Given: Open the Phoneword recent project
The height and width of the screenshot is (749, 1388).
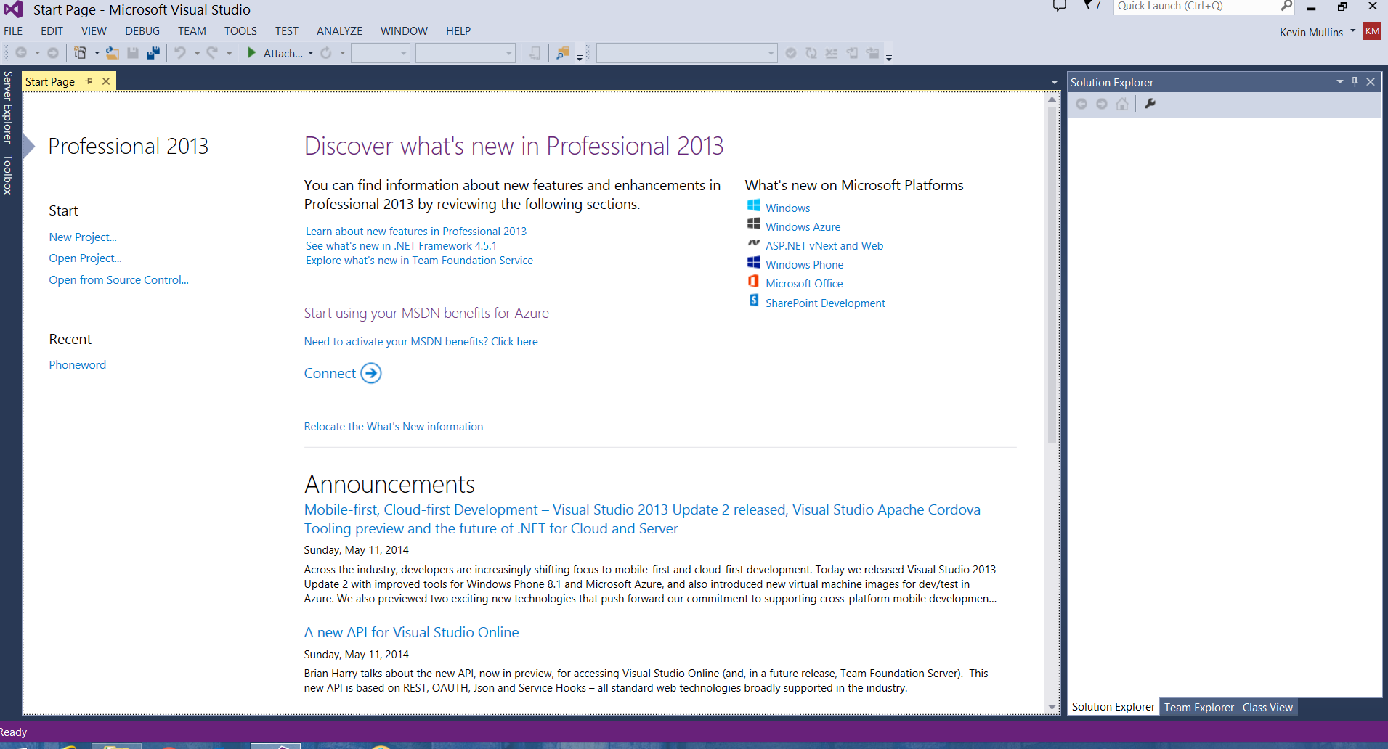Looking at the screenshot, I should tap(78, 364).
